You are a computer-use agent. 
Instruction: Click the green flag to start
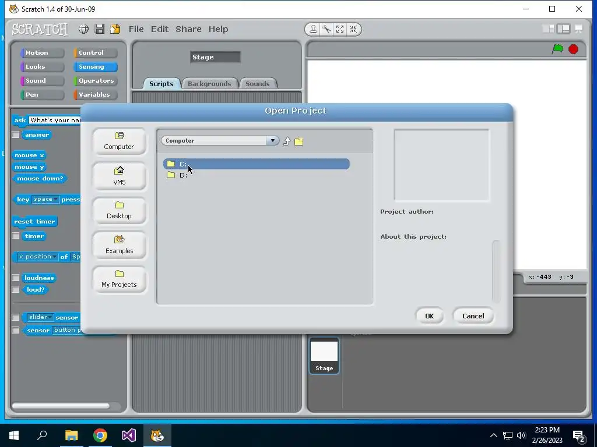pos(557,49)
